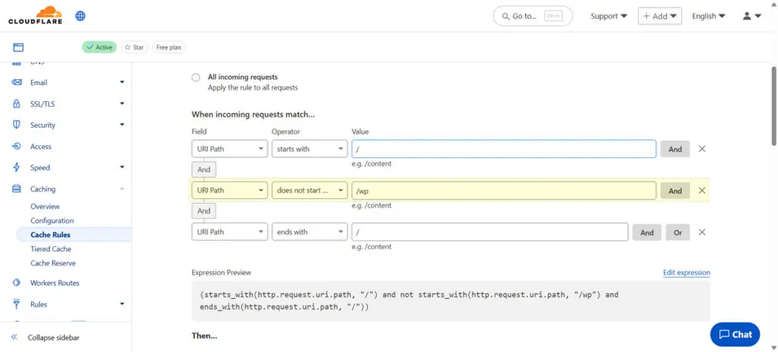Screen dimensions: 778x352
Task: Click the Security shield sidebar icon
Action: pos(17,125)
